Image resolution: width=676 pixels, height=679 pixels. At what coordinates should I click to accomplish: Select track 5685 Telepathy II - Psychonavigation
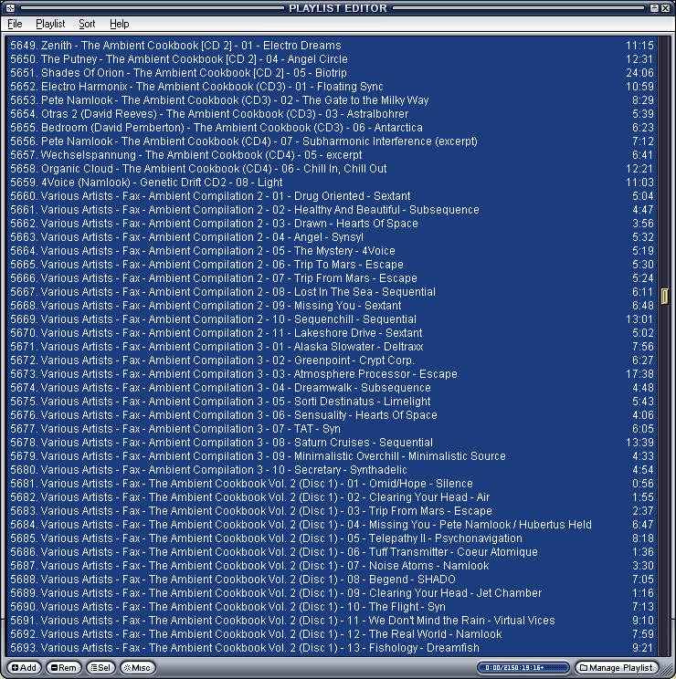pos(332,538)
